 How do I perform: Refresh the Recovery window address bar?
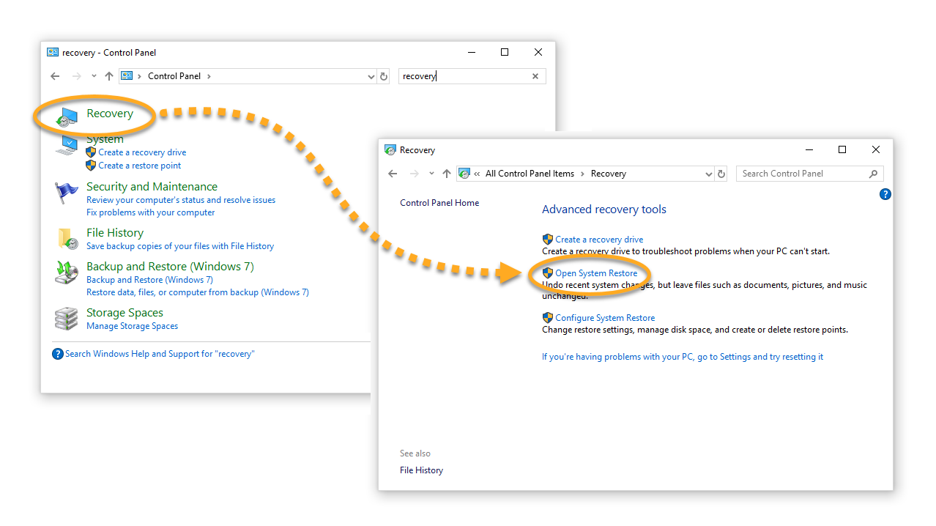coord(721,174)
